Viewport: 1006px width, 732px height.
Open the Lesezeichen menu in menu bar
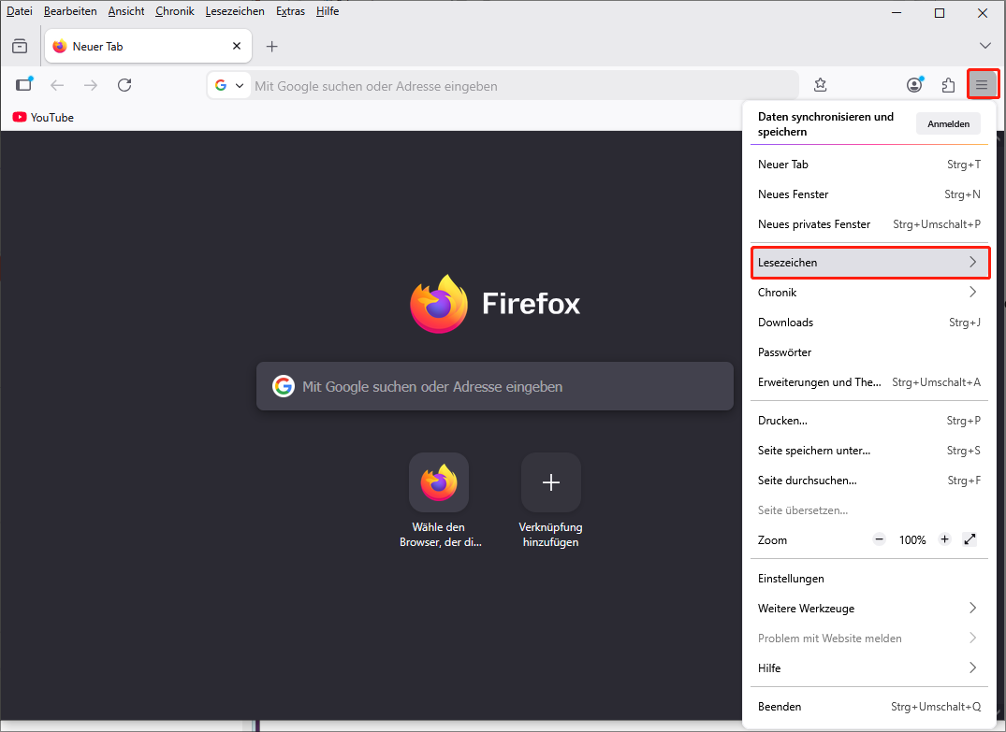tap(235, 11)
